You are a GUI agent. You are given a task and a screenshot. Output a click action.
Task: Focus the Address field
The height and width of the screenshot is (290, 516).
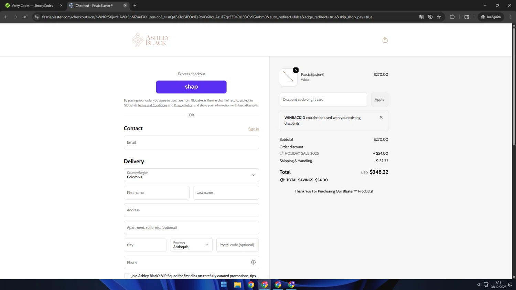point(191,210)
